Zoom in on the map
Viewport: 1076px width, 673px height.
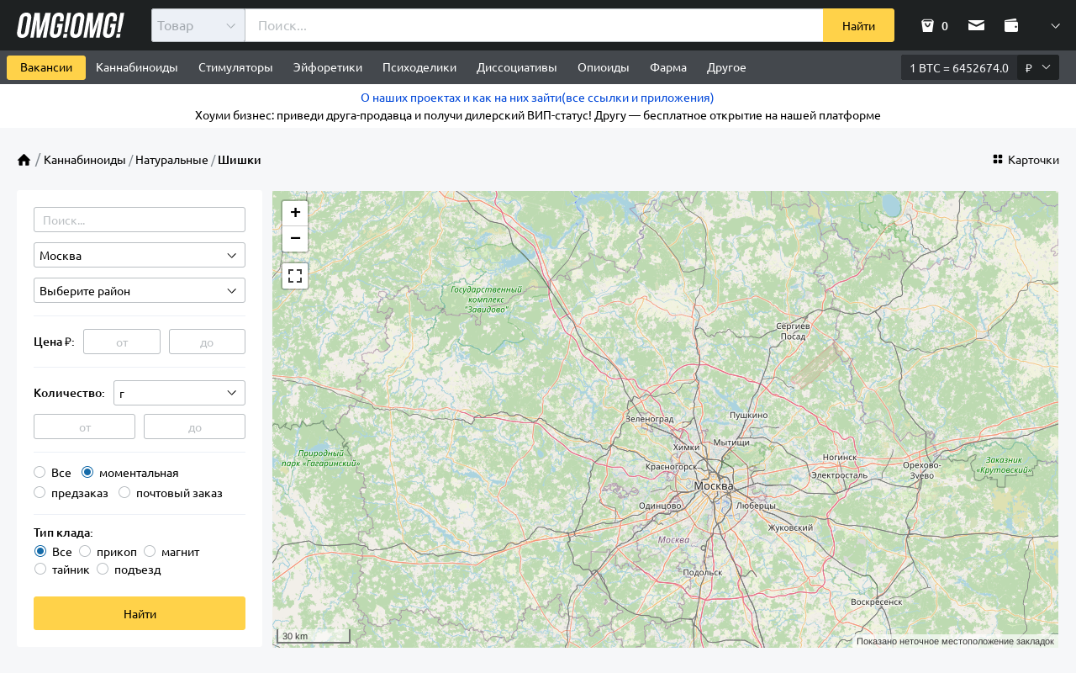point(295,212)
